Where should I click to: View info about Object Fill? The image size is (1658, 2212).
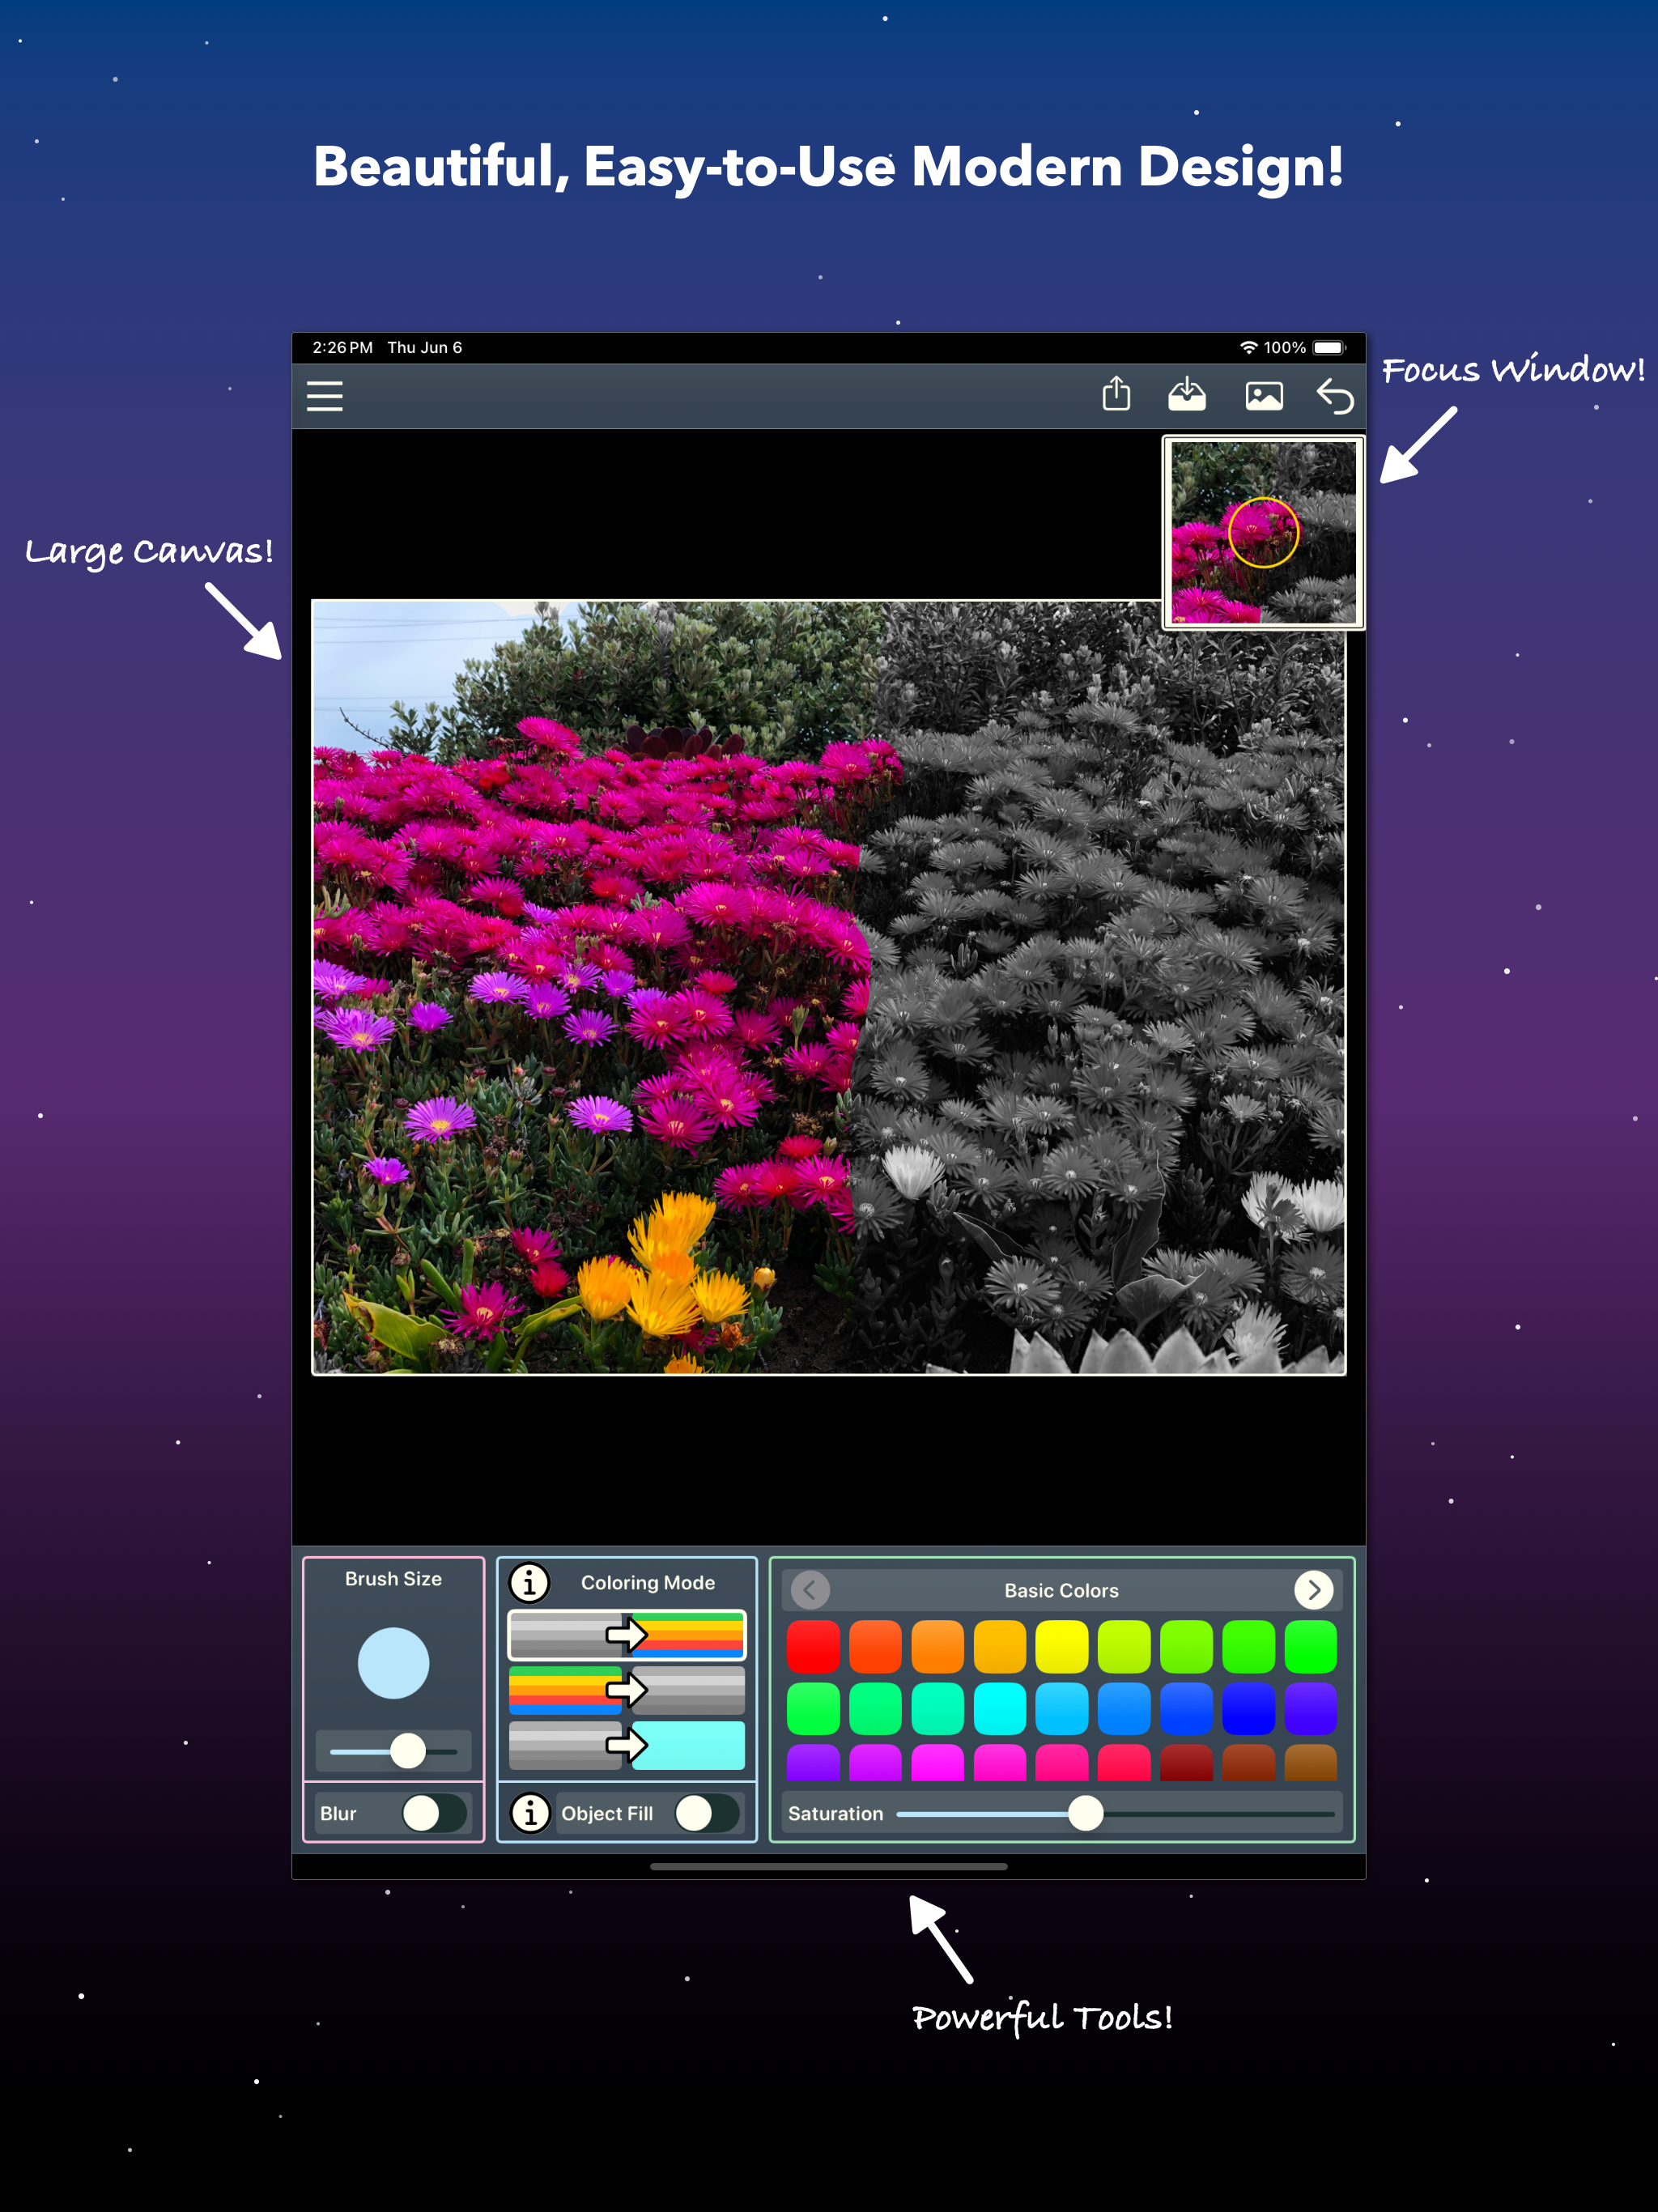[x=528, y=1813]
